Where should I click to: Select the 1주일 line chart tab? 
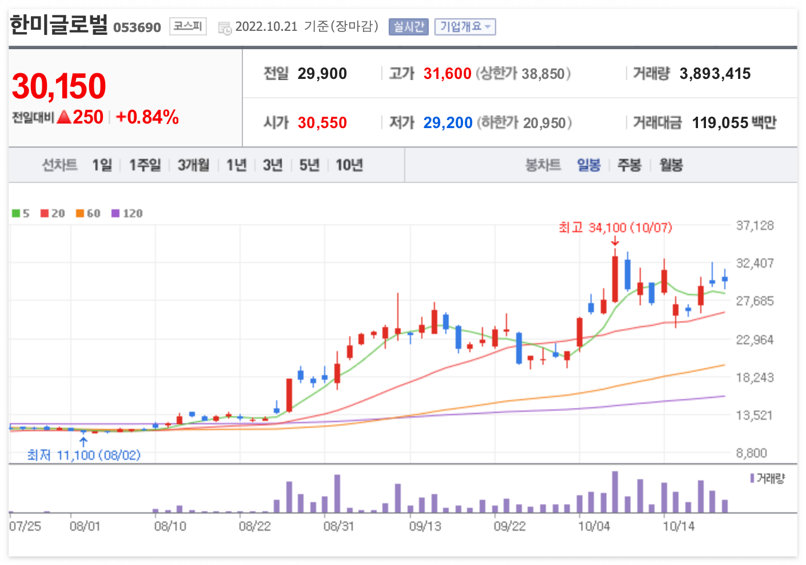pyautogui.click(x=145, y=165)
